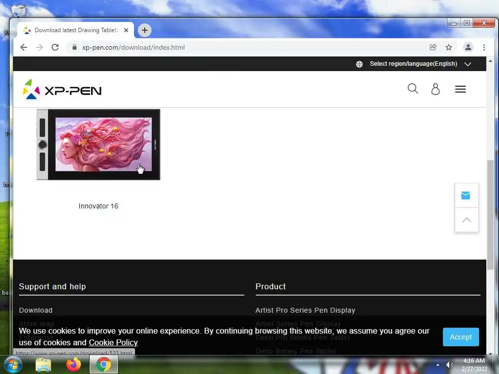Viewport: 499px width, 374px height.
Task: Click the taskbar clock 4:16 AM
Action: point(474,361)
